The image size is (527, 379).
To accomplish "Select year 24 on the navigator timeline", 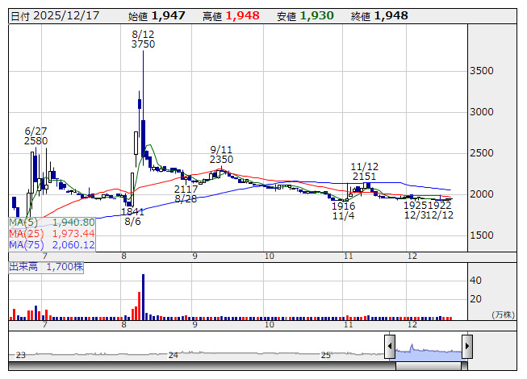I will pyautogui.click(x=174, y=355).
